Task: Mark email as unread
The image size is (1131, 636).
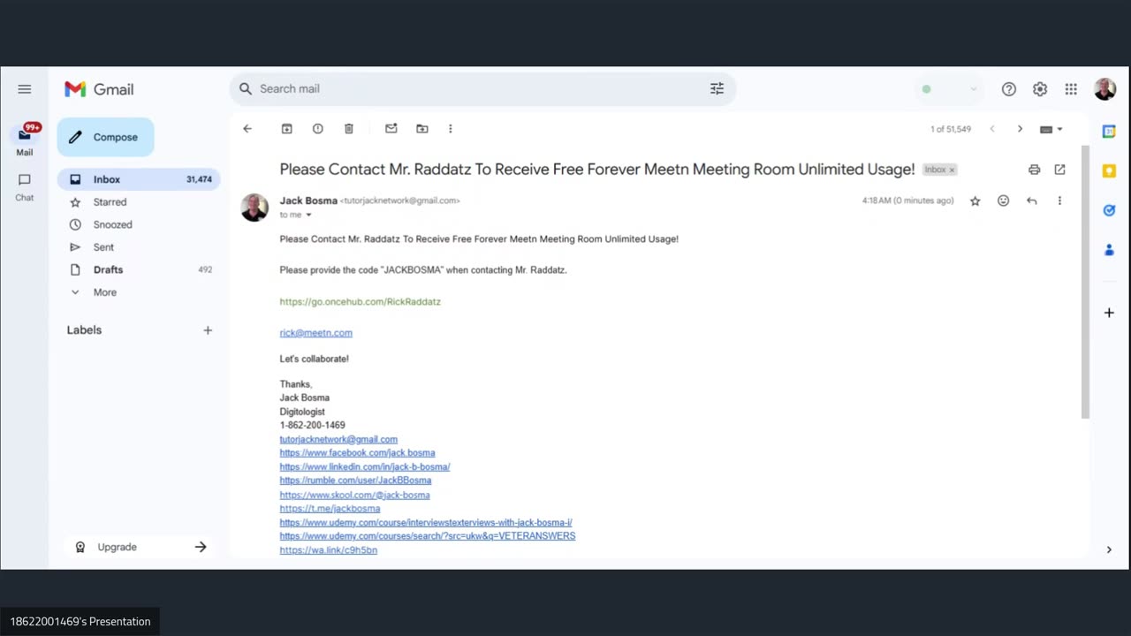Action: tap(391, 129)
